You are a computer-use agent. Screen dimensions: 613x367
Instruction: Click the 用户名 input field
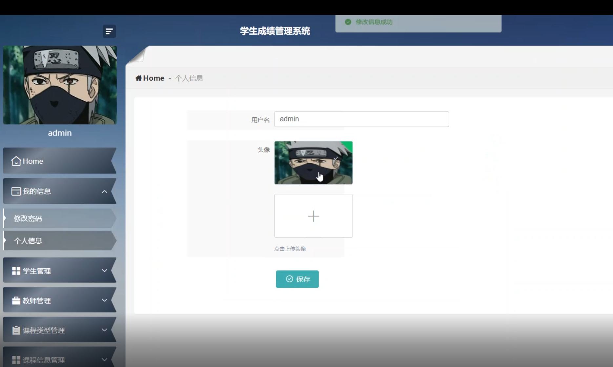click(x=361, y=119)
